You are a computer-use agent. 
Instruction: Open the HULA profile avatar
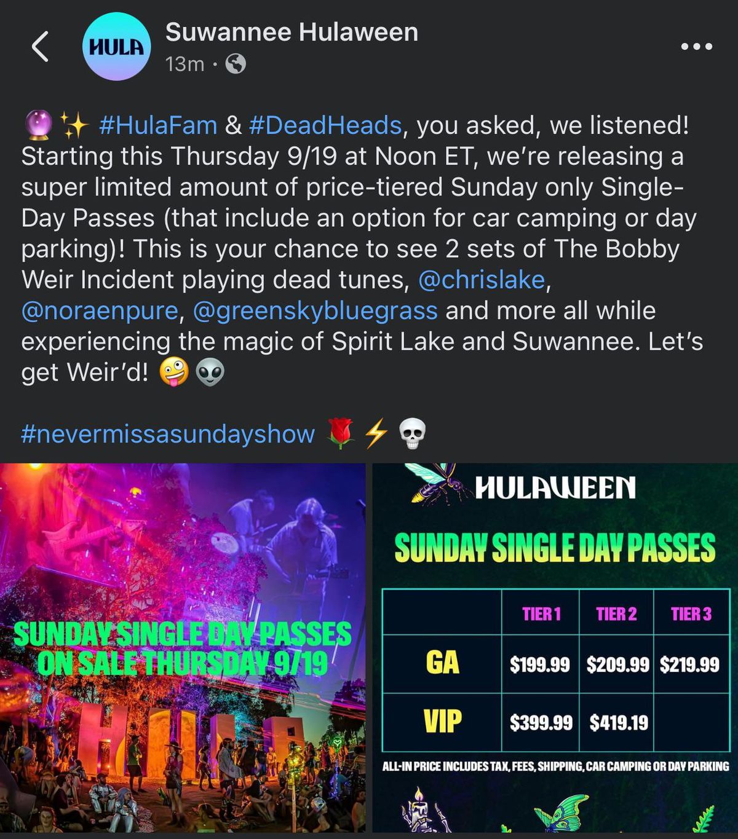pyautogui.click(x=117, y=47)
